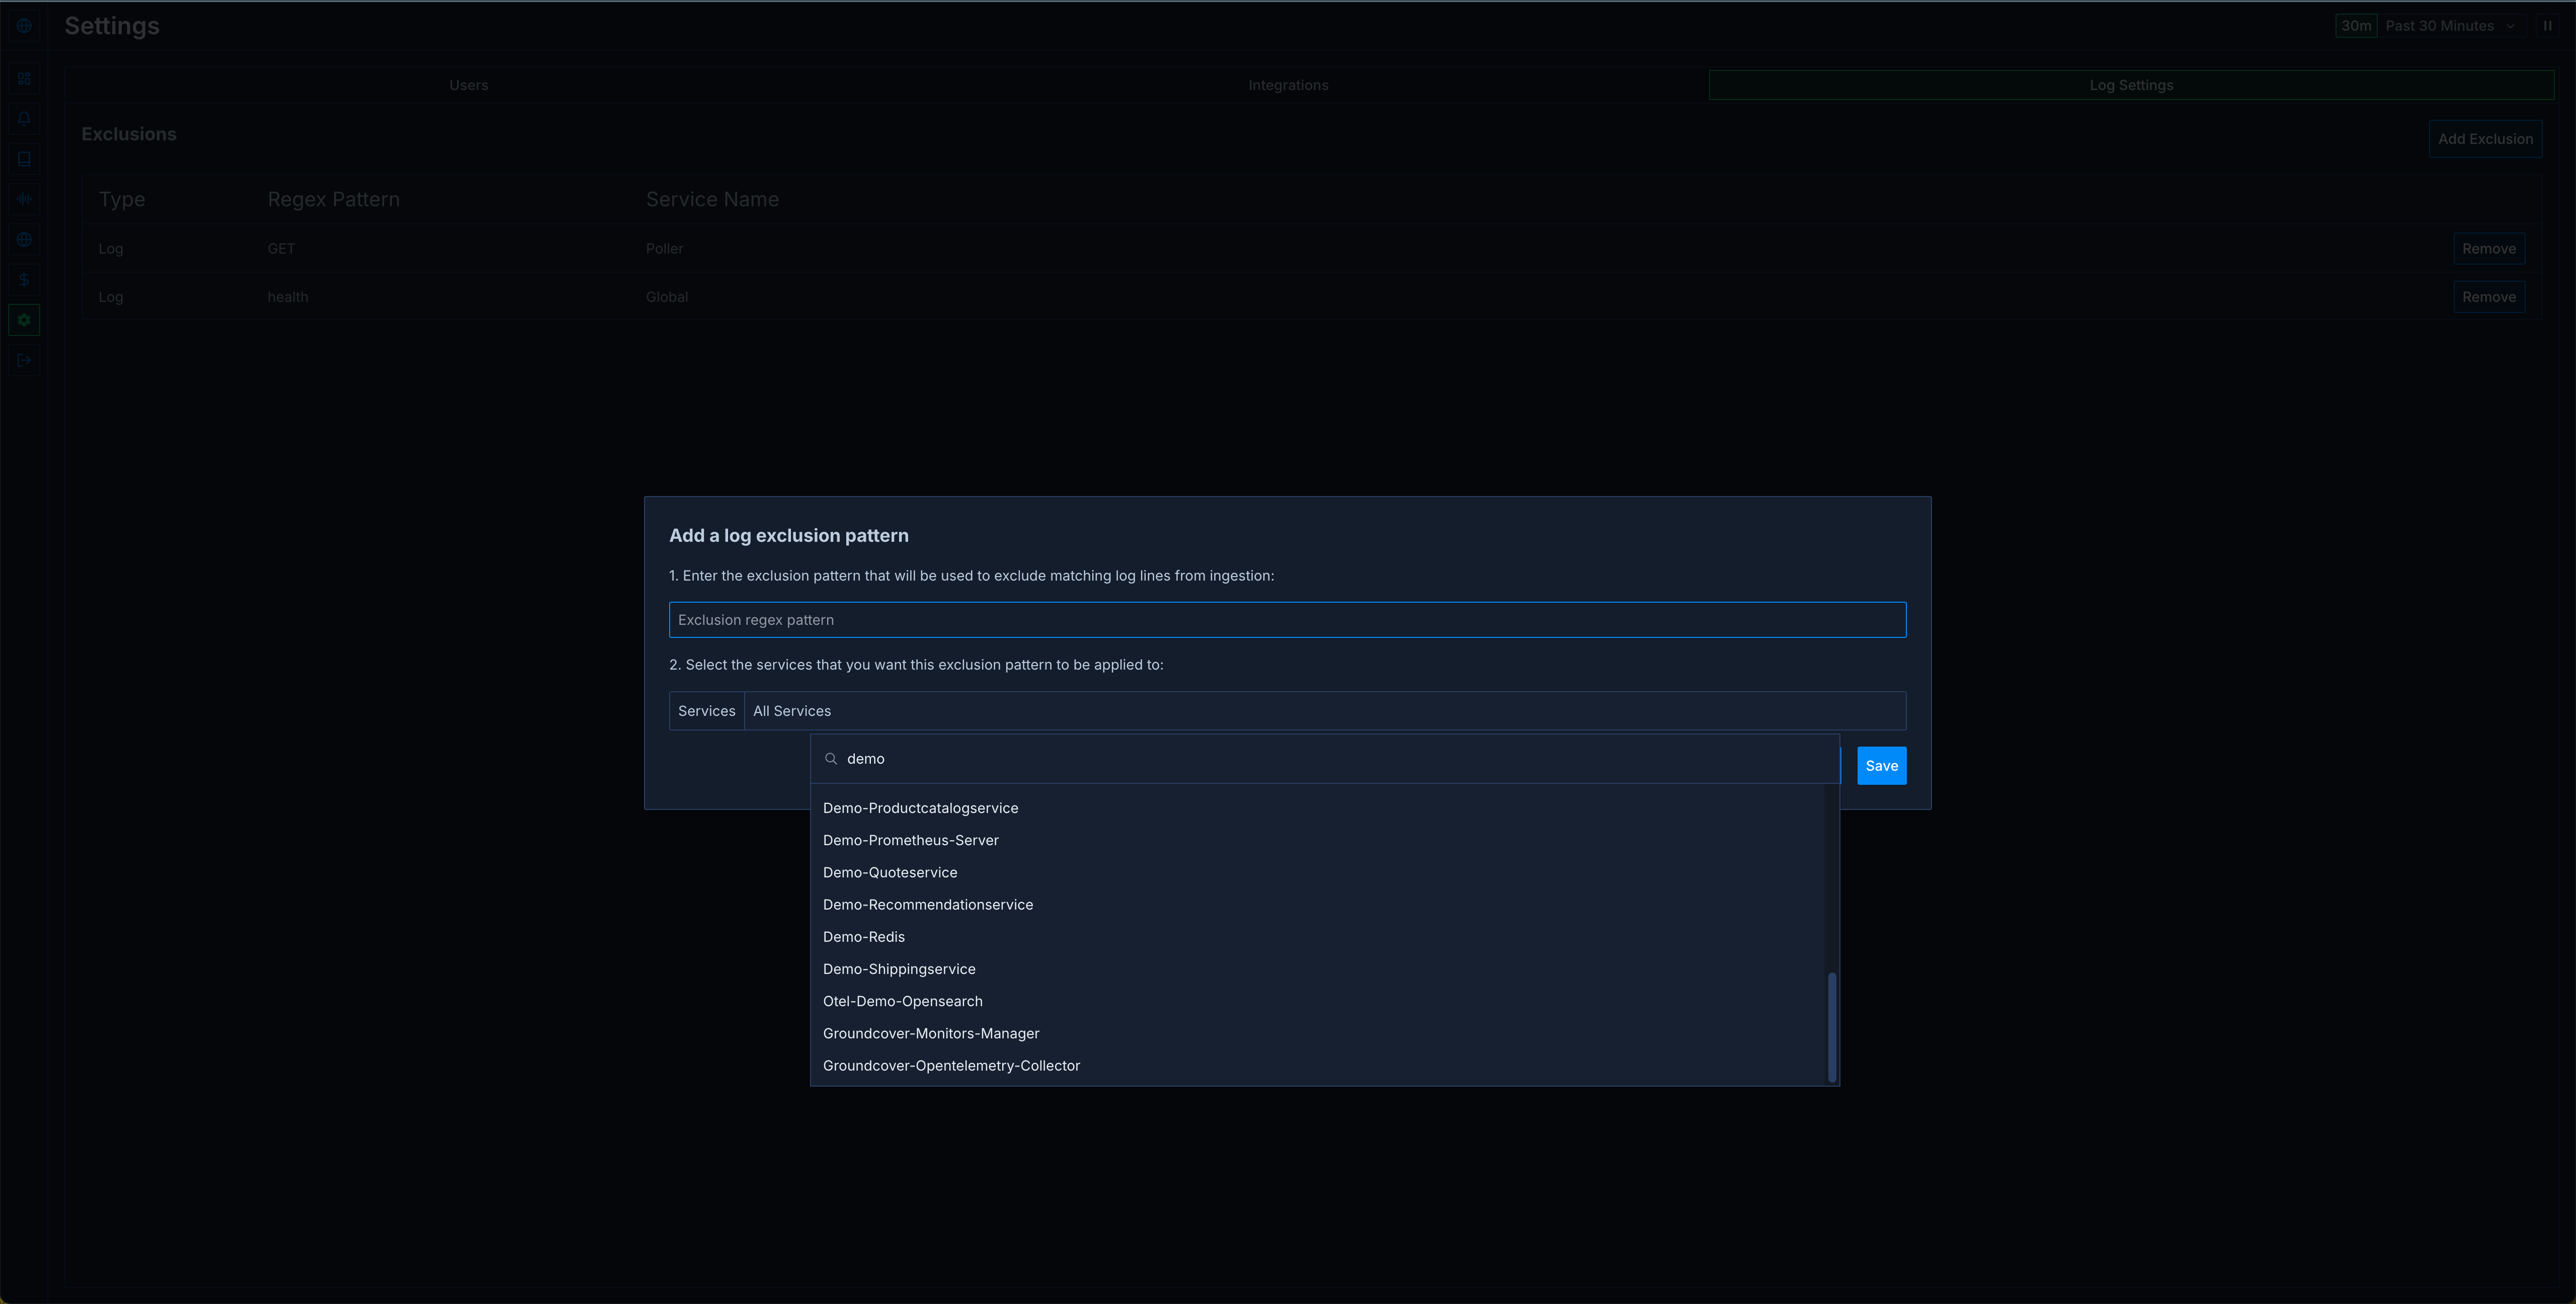
Task: Open the dollar sign cost icon in the sidebar
Action: [x=24, y=279]
